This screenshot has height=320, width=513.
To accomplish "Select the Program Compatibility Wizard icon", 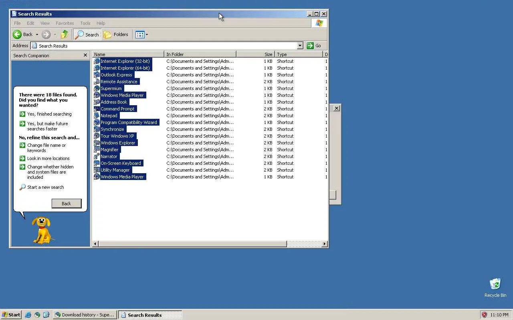I will pos(97,122).
